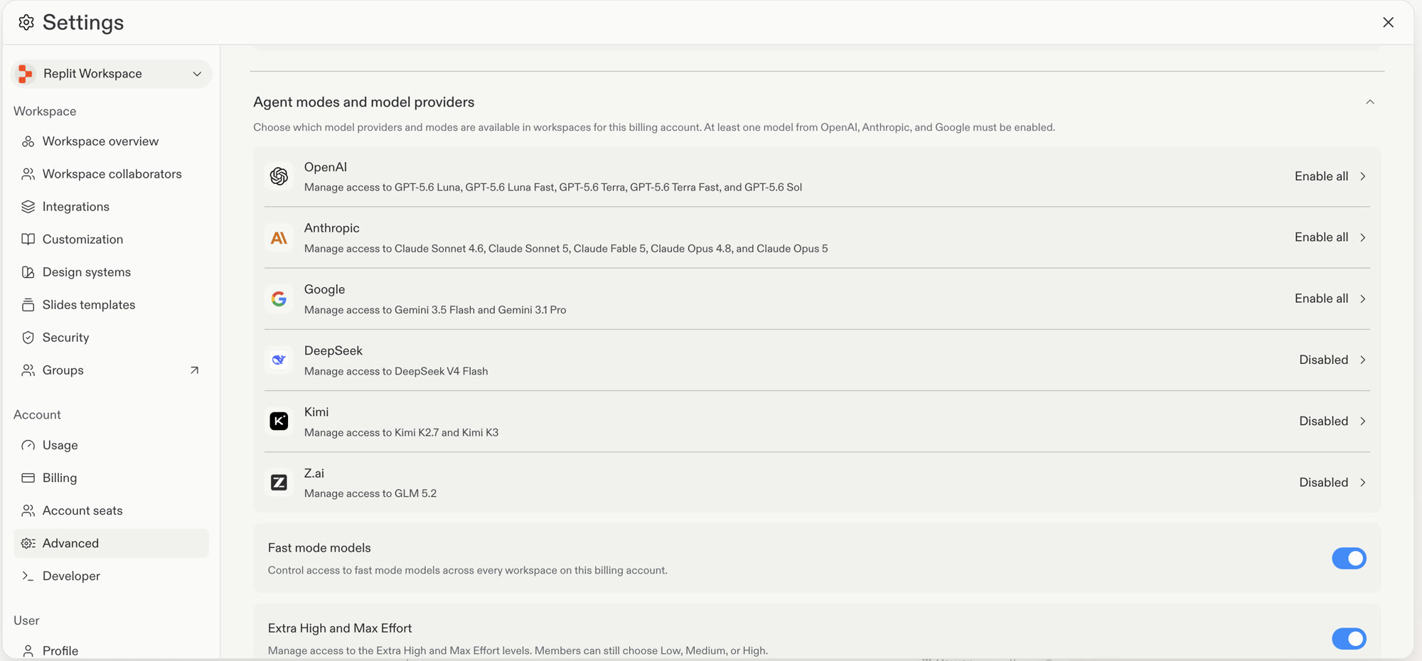
Task: Select Developer in the sidebar
Action: (111, 576)
